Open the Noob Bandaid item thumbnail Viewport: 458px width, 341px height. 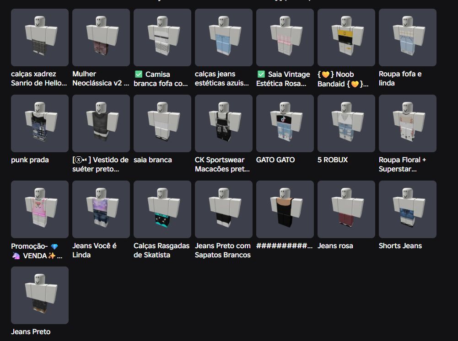pos(346,37)
